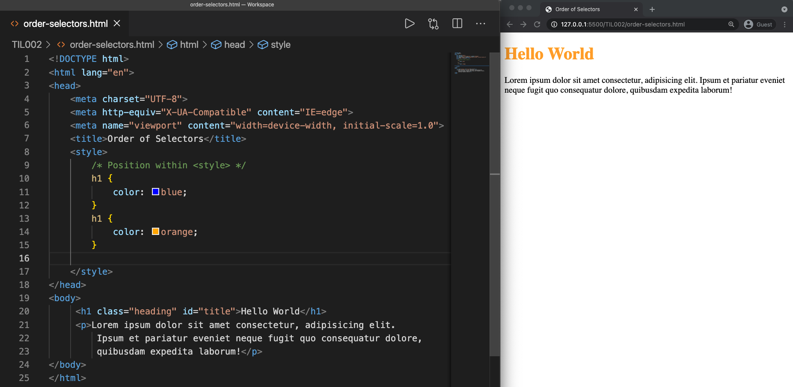This screenshot has width=793, height=387.
Task: Click the closing </style> tag
Action: 92,272
